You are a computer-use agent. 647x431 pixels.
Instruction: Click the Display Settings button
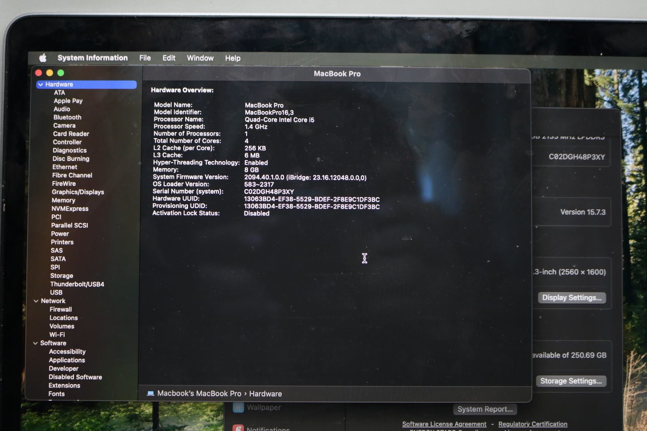coord(572,298)
